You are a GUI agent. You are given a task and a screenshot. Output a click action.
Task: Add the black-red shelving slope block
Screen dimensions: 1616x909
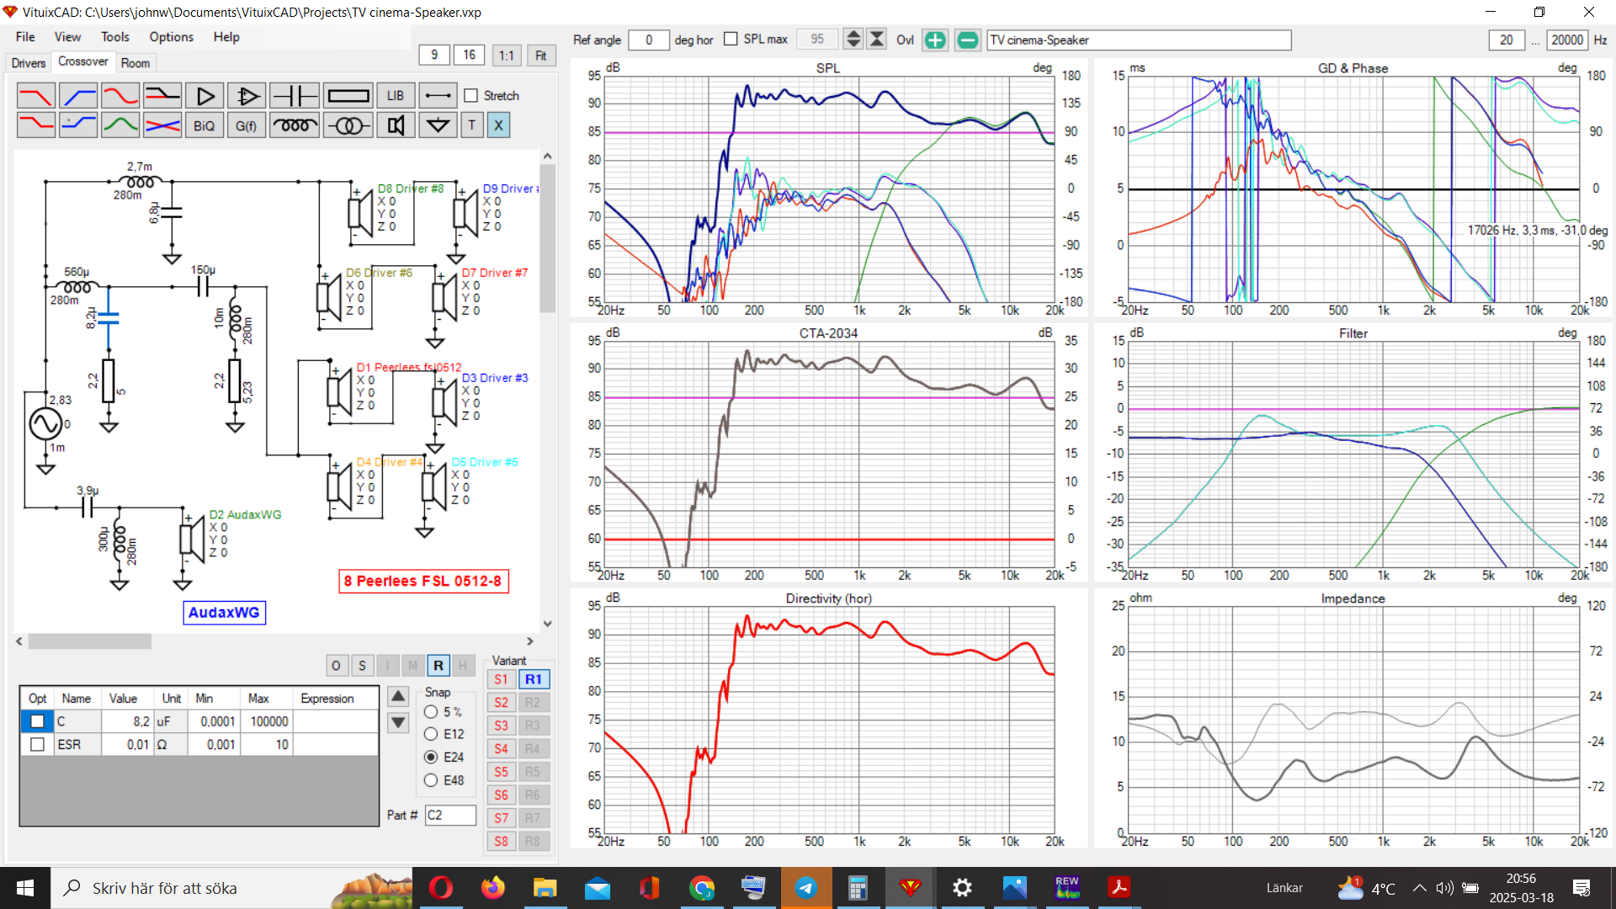point(162,96)
